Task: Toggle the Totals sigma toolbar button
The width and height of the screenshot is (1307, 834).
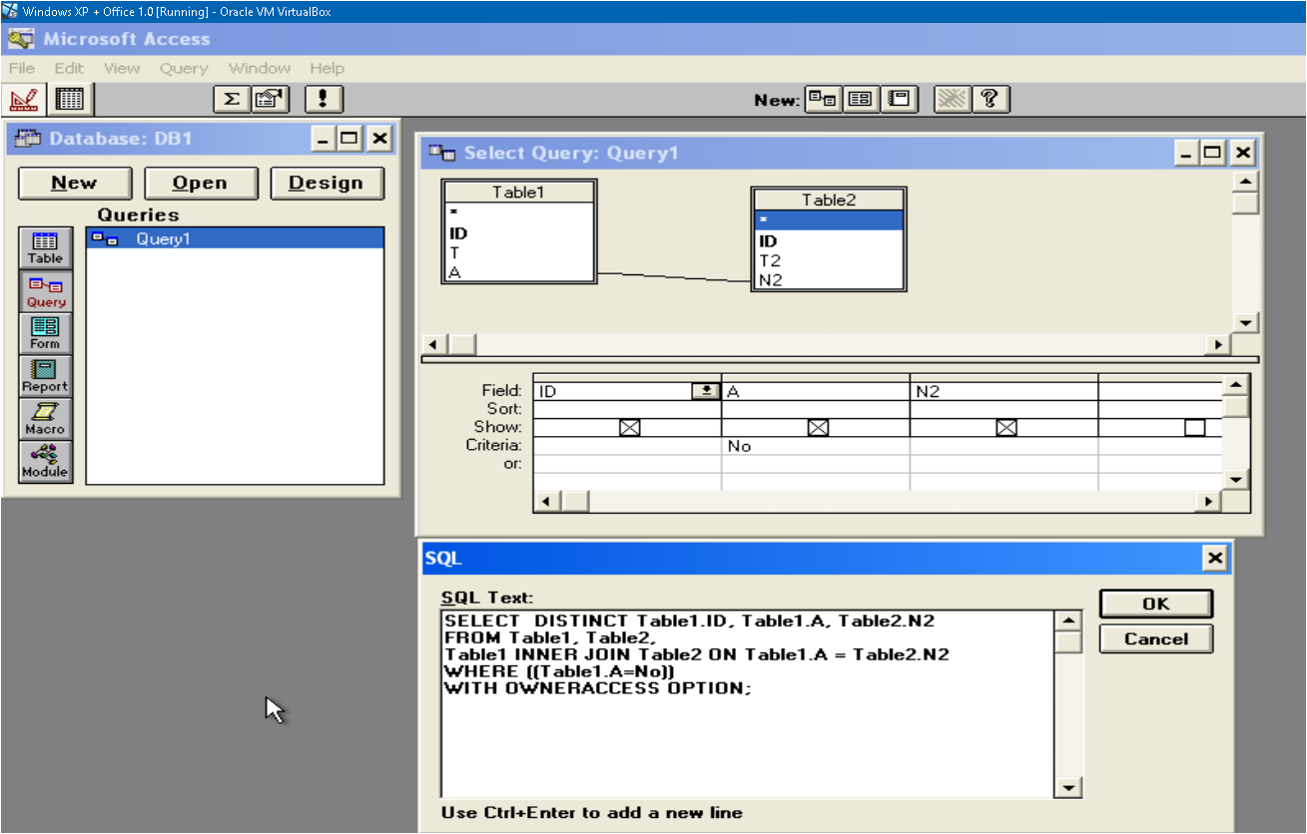Action: (231, 100)
